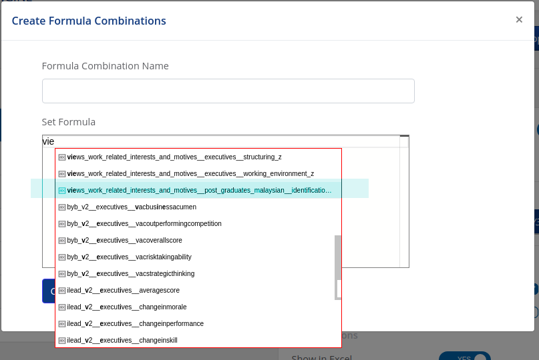This screenshot has height=360, width=539.
Task: Click variable icon beside changeinmorale
Action: pyautogui.click(x=62, y=307)
